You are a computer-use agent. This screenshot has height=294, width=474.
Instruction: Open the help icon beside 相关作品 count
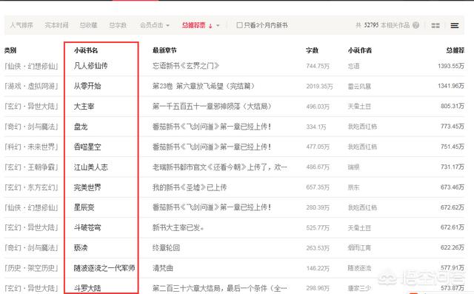[416, 25]
